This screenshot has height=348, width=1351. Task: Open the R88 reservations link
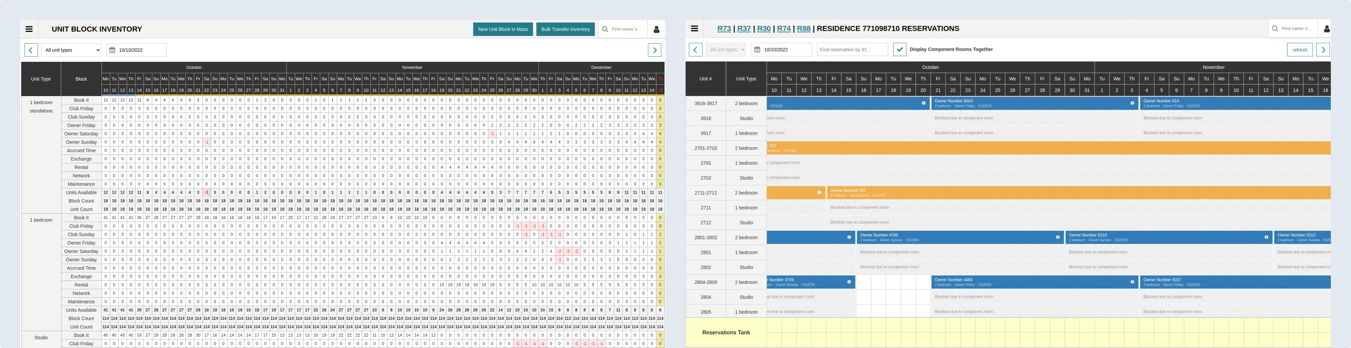(x=804, y=29)
